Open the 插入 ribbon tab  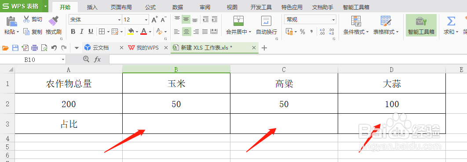(92, 7)
